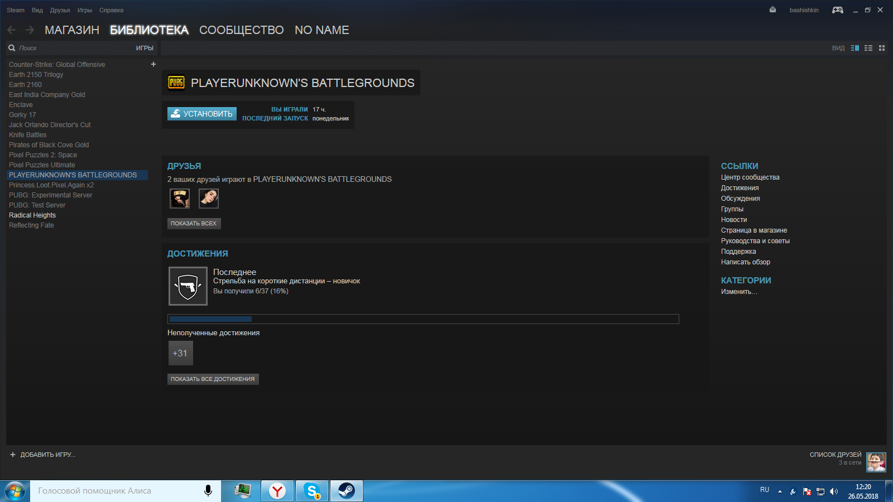The width and height of the screenshot is (893, 502).
Task: Click ДОБАВИТЬ ИГРУ at bottom left
Action: (42, 455)
